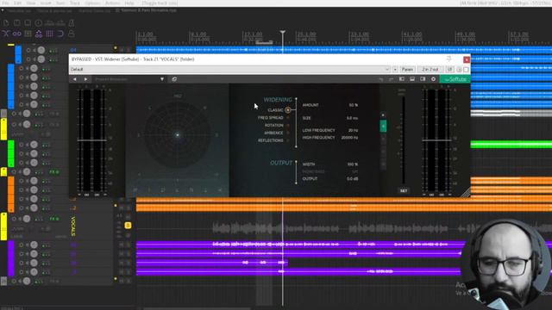Screen dimensions: 552x310
Task: Click the compare icon beside the preset browser
Action: tap(174, 79)
